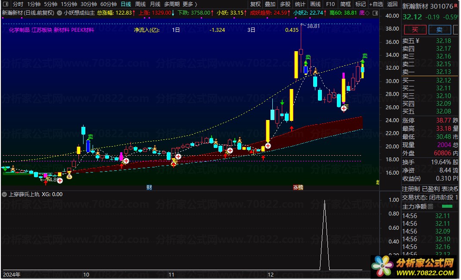Click the green 卖 signal in October
The height and width of the screenshot is (280, 461).
[90, 136]
